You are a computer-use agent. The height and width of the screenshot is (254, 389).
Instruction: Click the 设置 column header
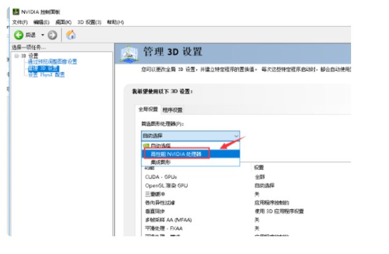tap(259, 168)
